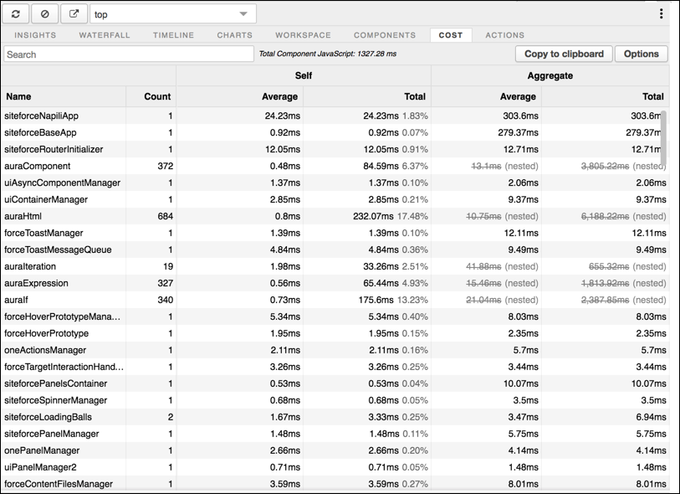Switch to the Insights tab
This screenshot has height=494, width=680.
click(x=35, y=35)
